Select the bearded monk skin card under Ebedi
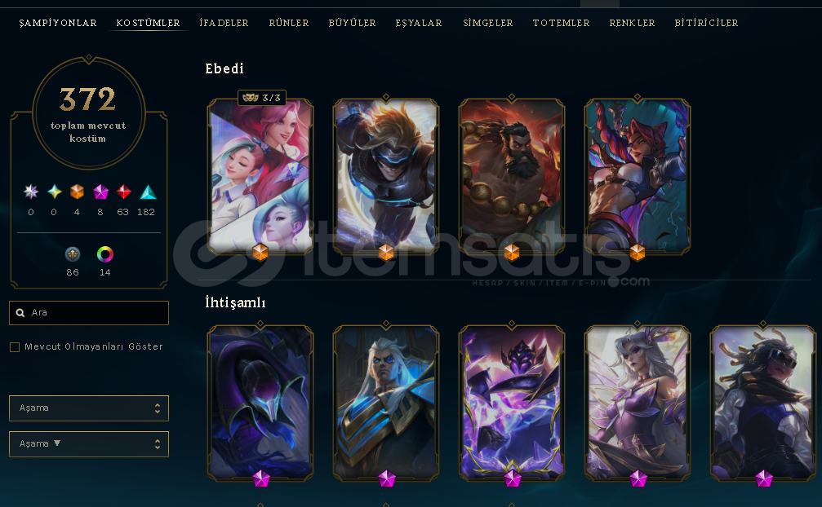Screen dimensions: 822x507 click(x=512, y=176)
